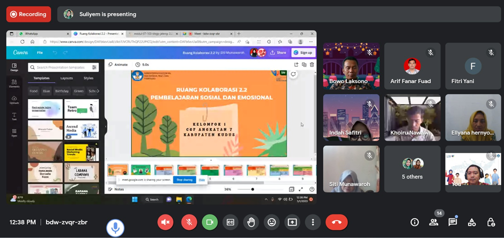Add page icon above canvas
504x238 pixels.
click(x=297, y=64)
